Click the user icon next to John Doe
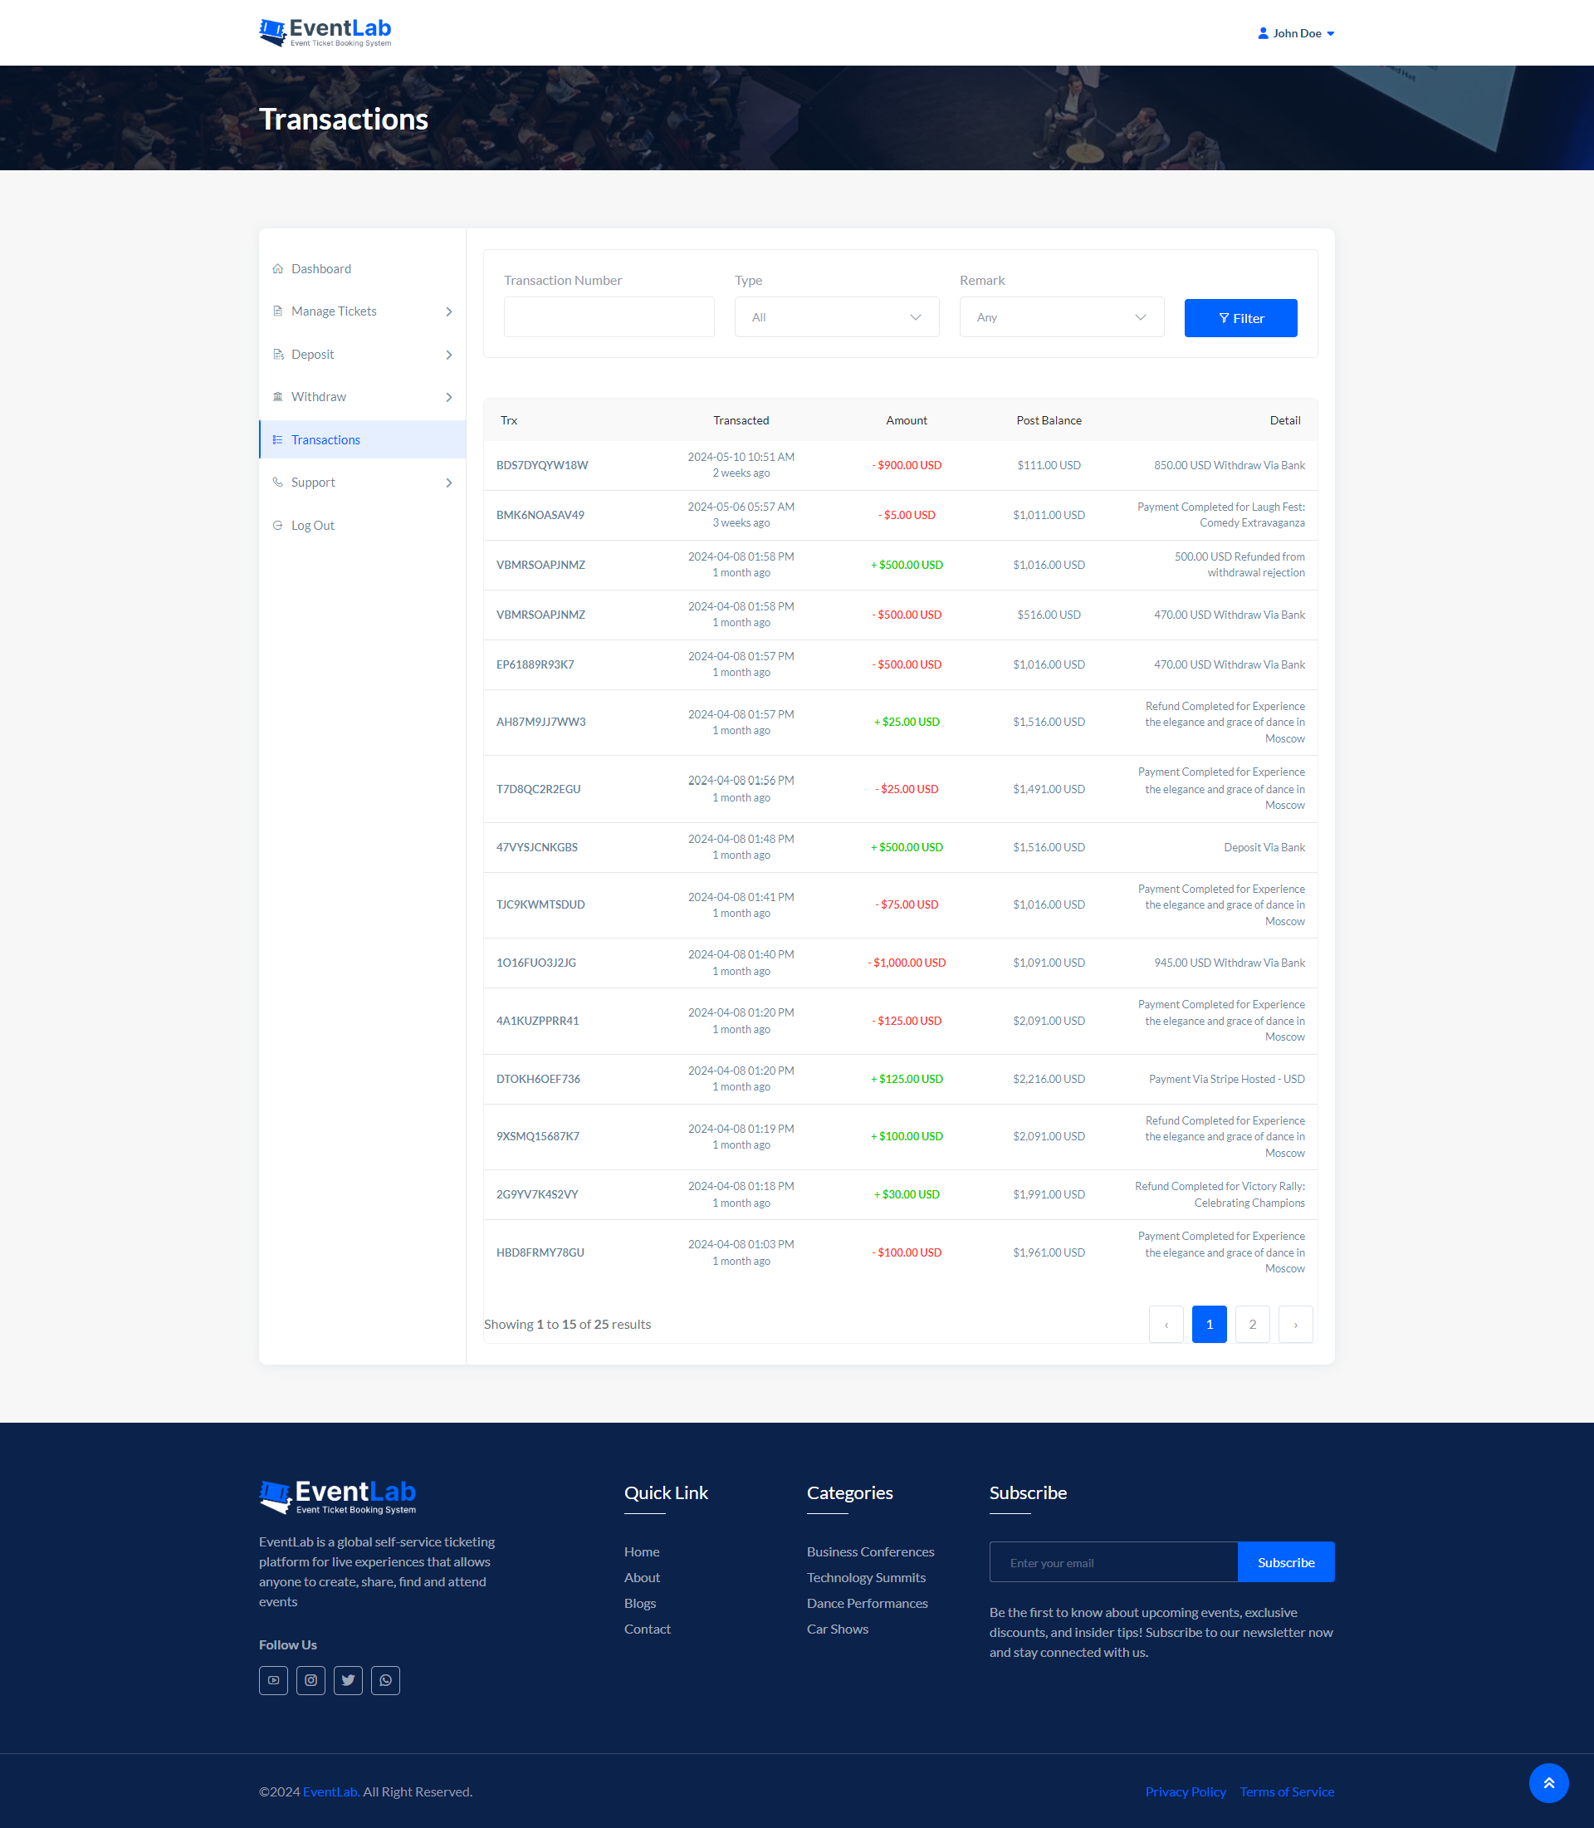The image size is (1594, 1828). (x=1262, y=32)
